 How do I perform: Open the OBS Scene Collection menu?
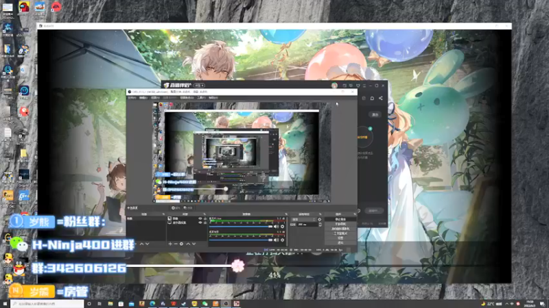tap(187, 98)
